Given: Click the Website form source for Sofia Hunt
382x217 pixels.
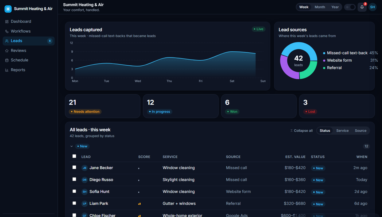Looking at the screenshot, I should [x=238, y=192].
